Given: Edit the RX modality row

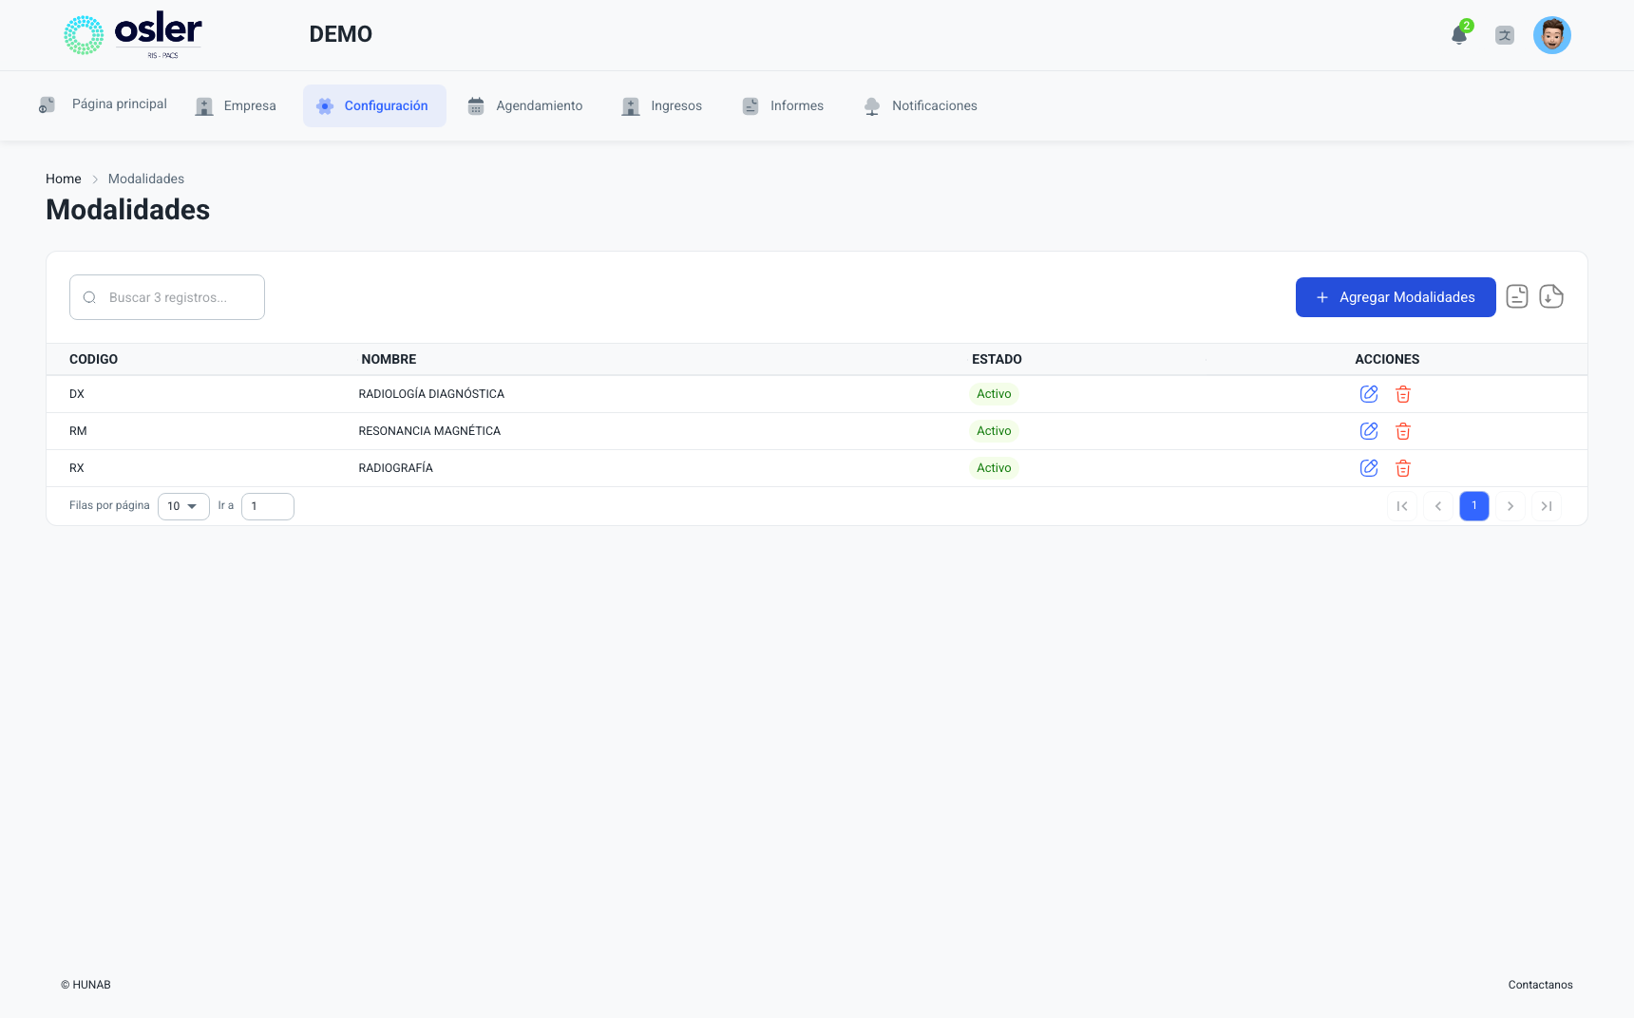Looking at the screenshot, I should [1369, 468].
